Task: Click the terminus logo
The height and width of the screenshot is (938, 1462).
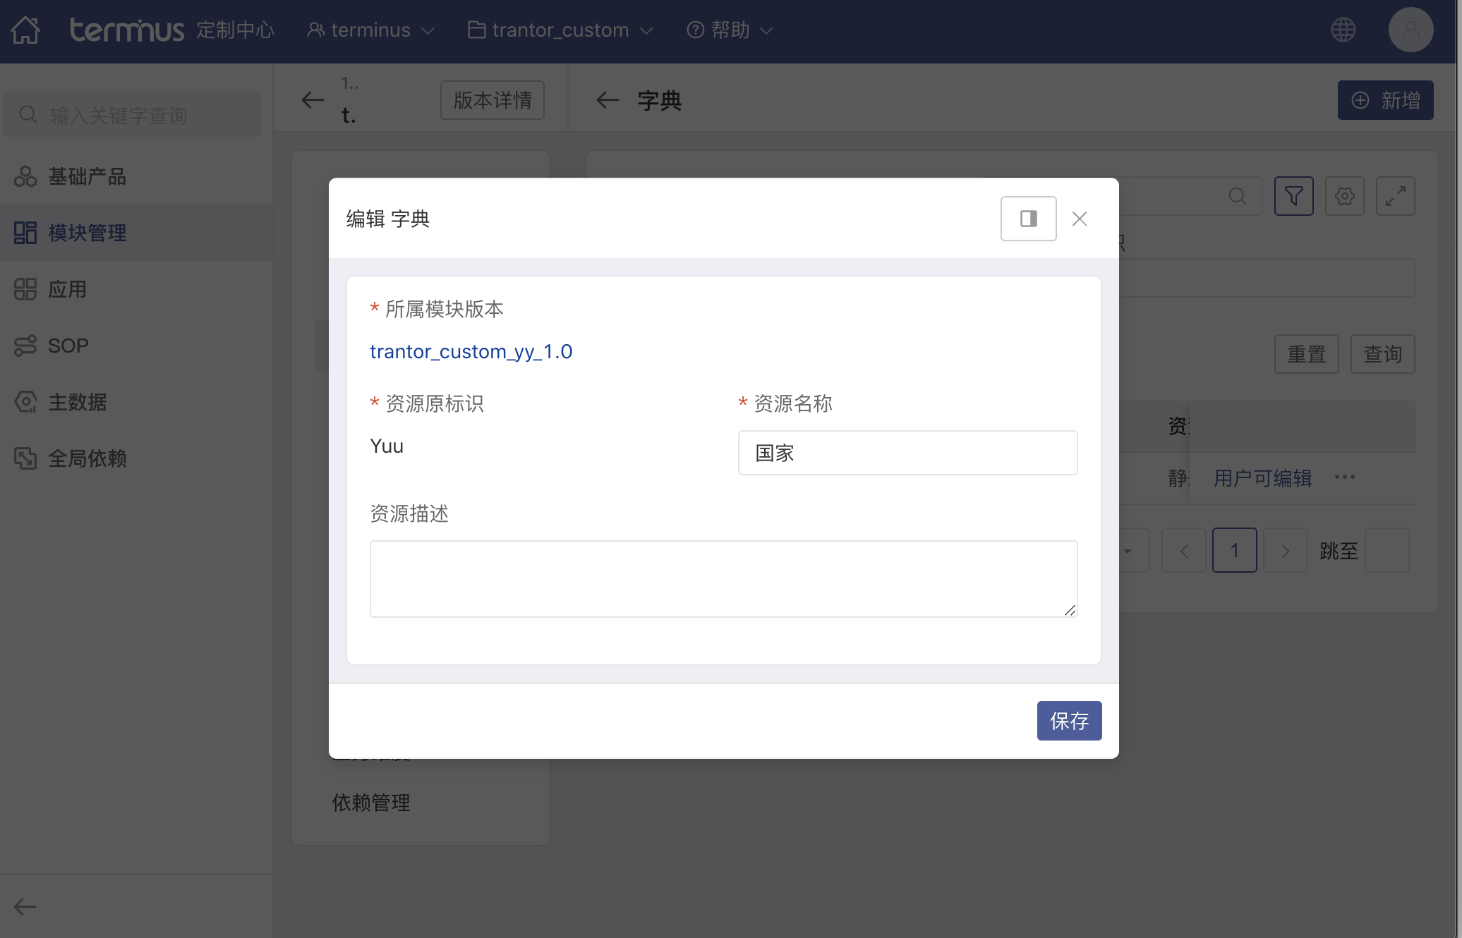Action: (x=127, y=30)
